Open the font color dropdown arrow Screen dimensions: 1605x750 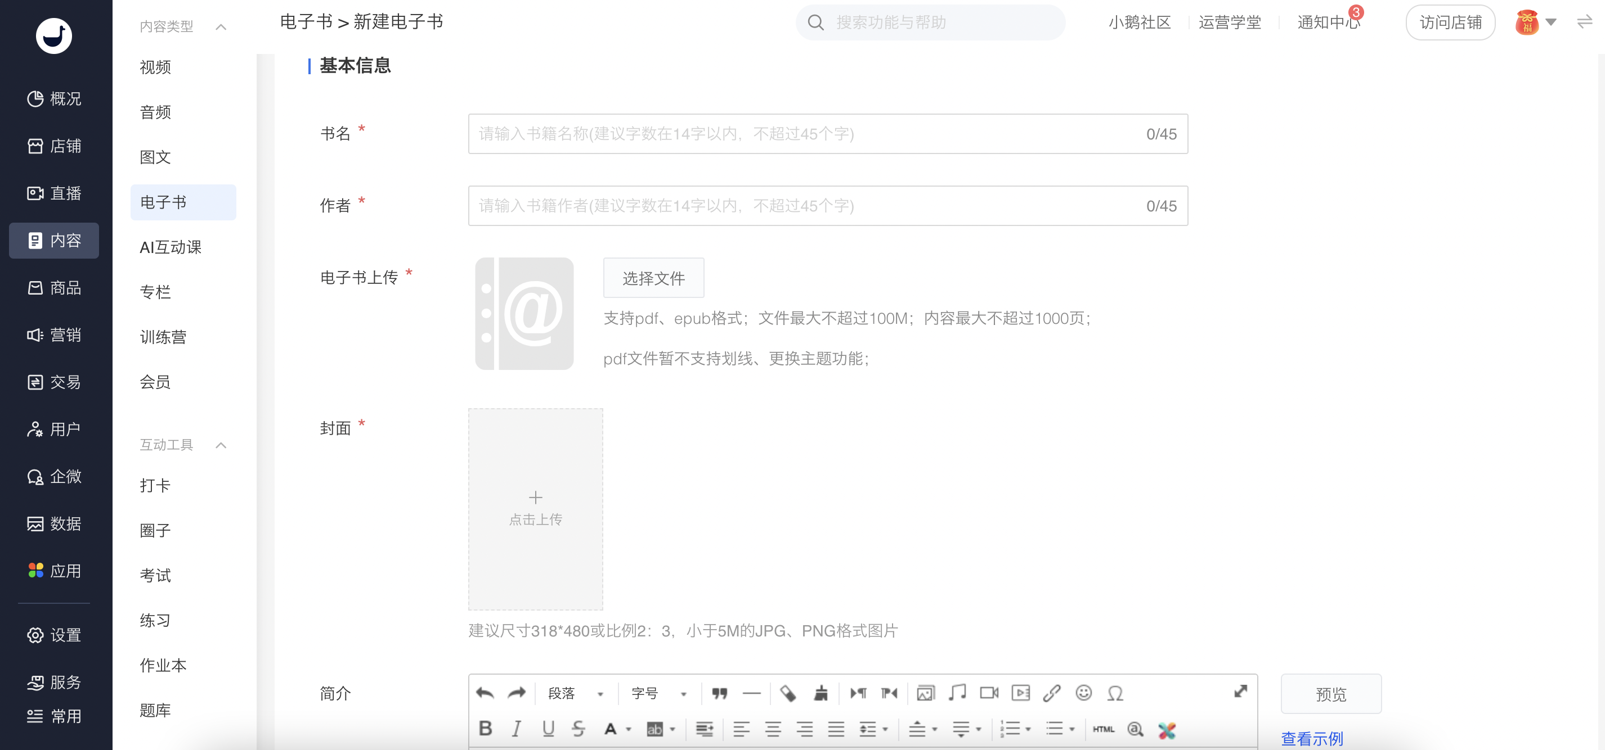628,729
